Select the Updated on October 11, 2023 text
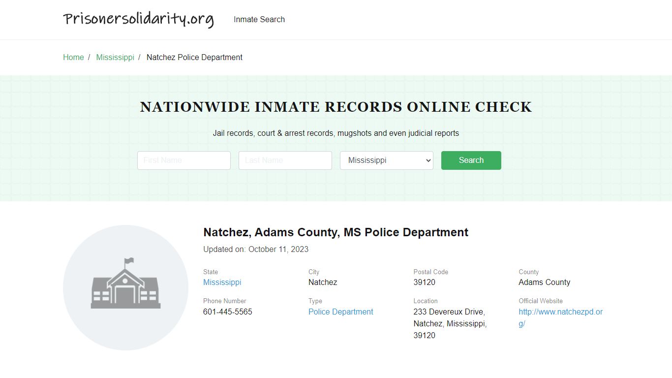The height and width of the screenshot is (378, 672). (256, 250)
